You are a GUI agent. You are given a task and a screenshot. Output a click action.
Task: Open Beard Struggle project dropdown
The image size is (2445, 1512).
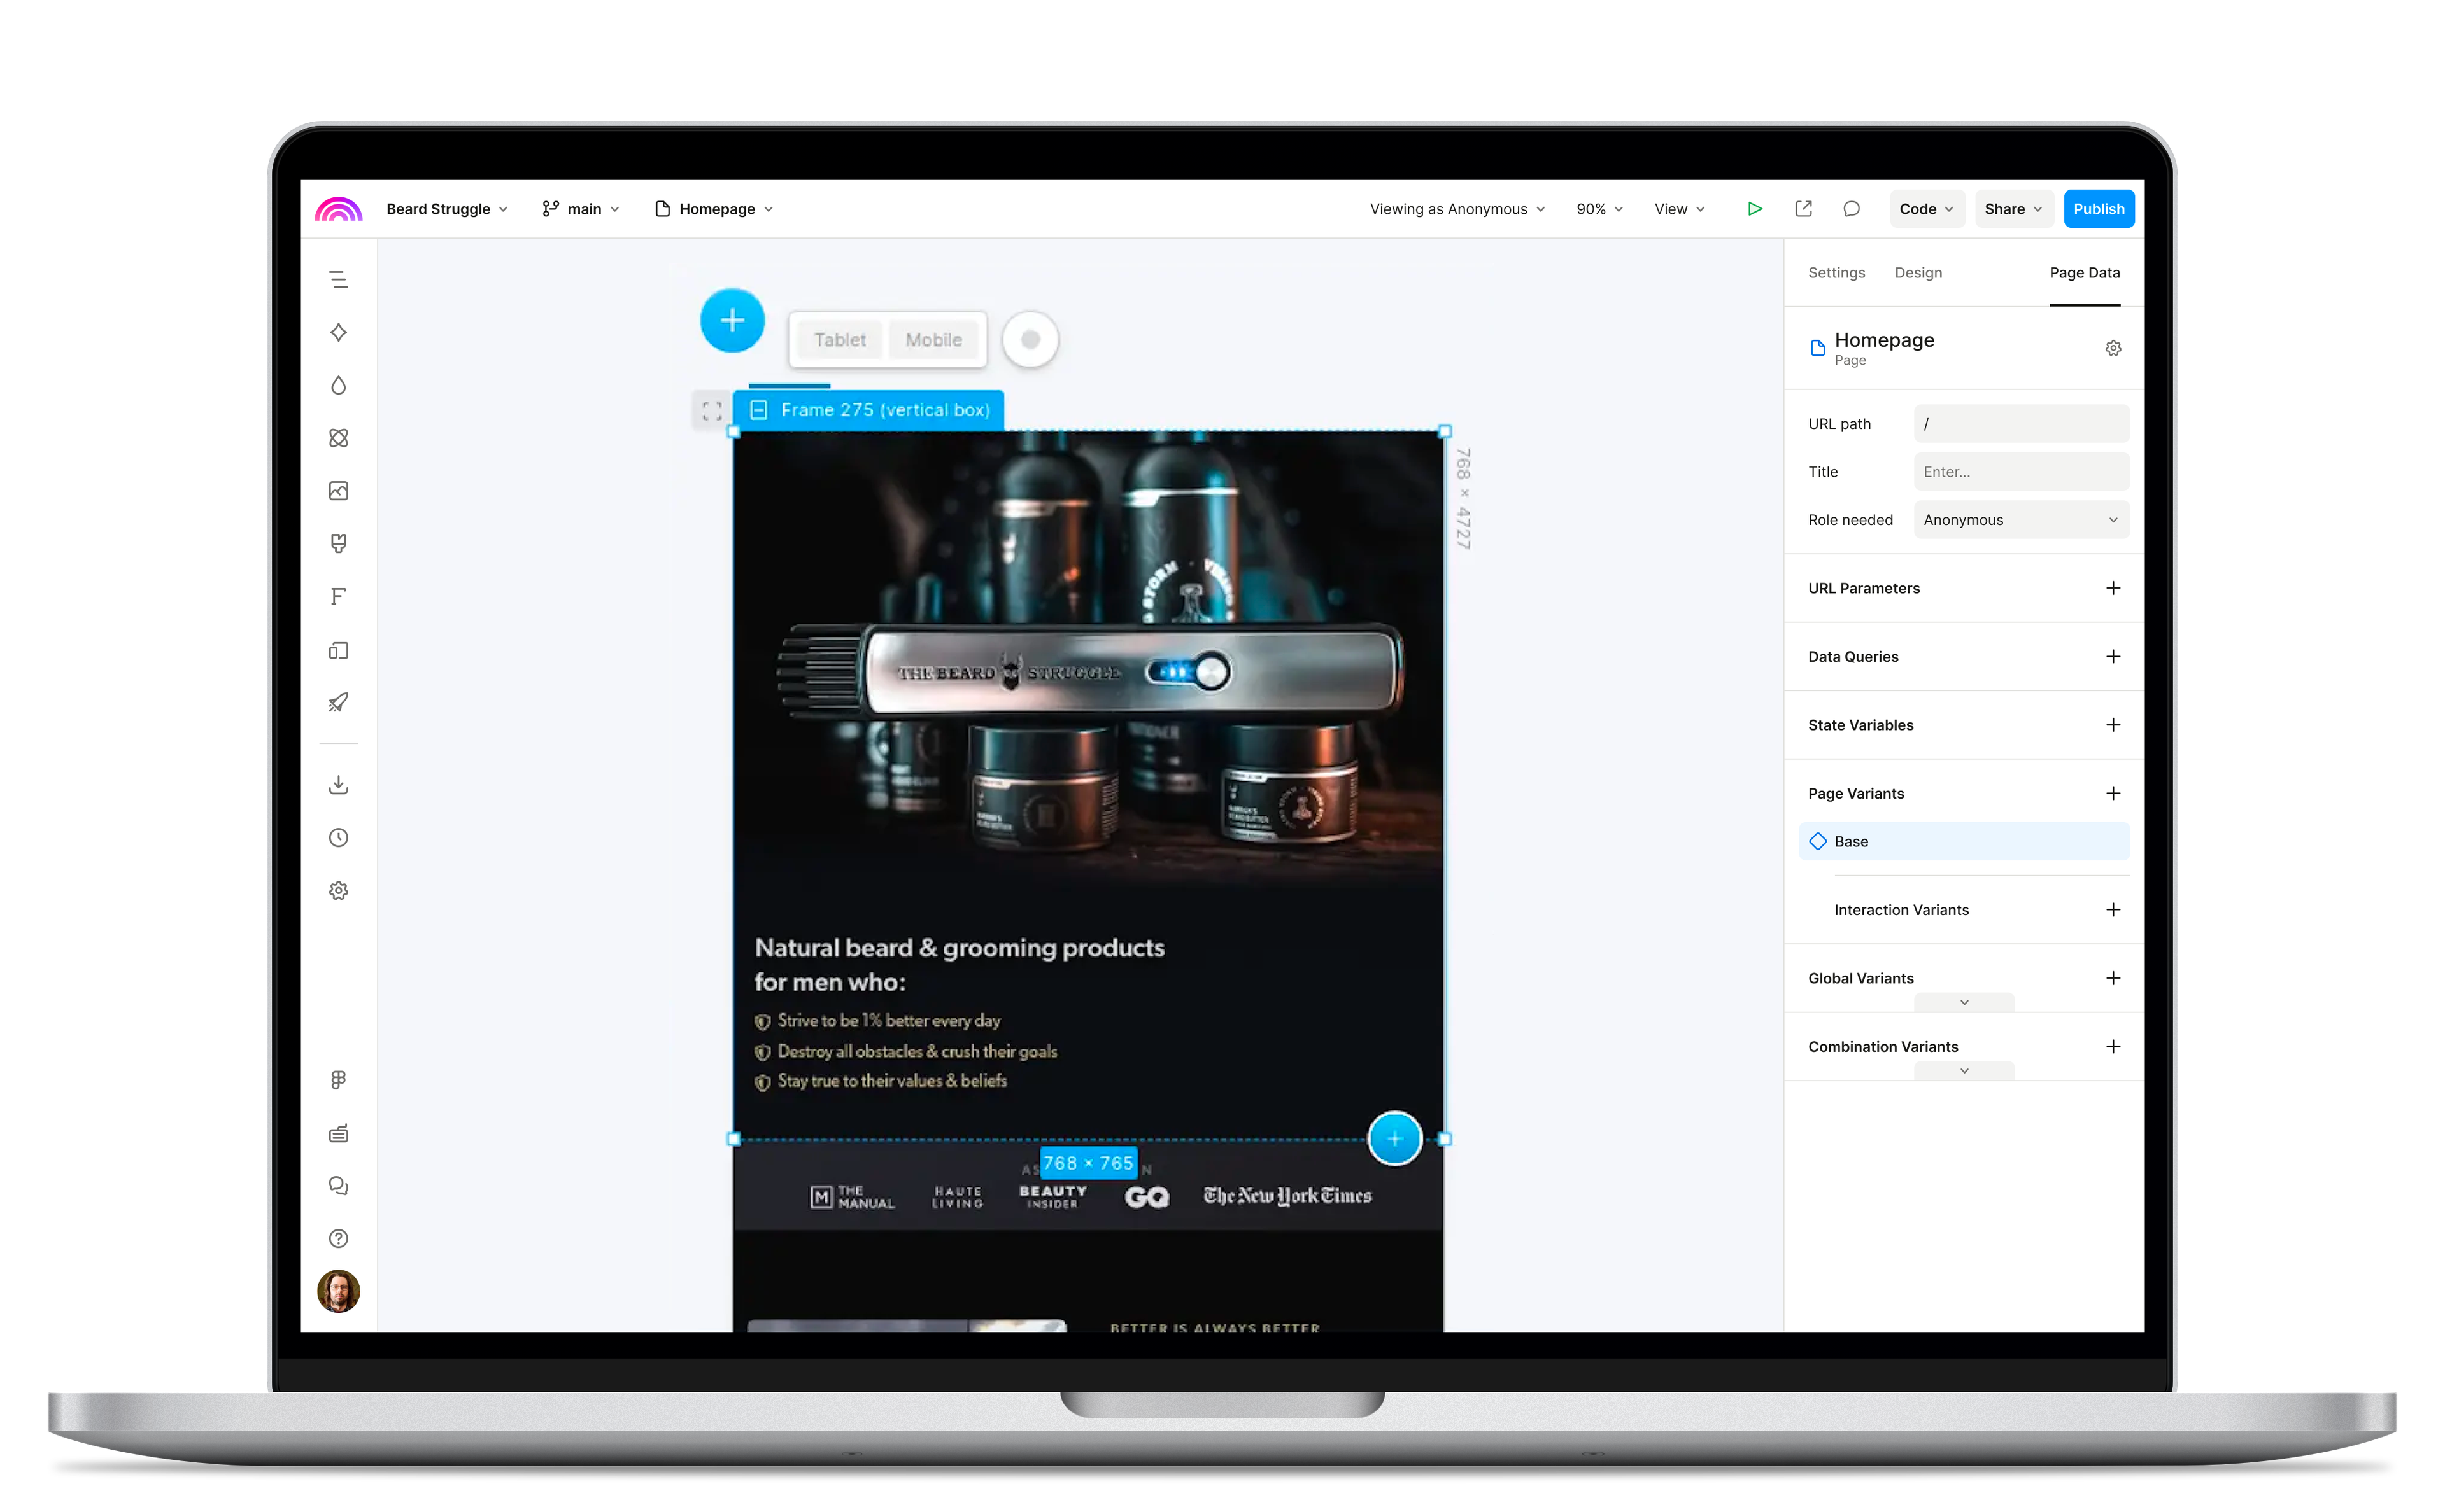point(447,208)
